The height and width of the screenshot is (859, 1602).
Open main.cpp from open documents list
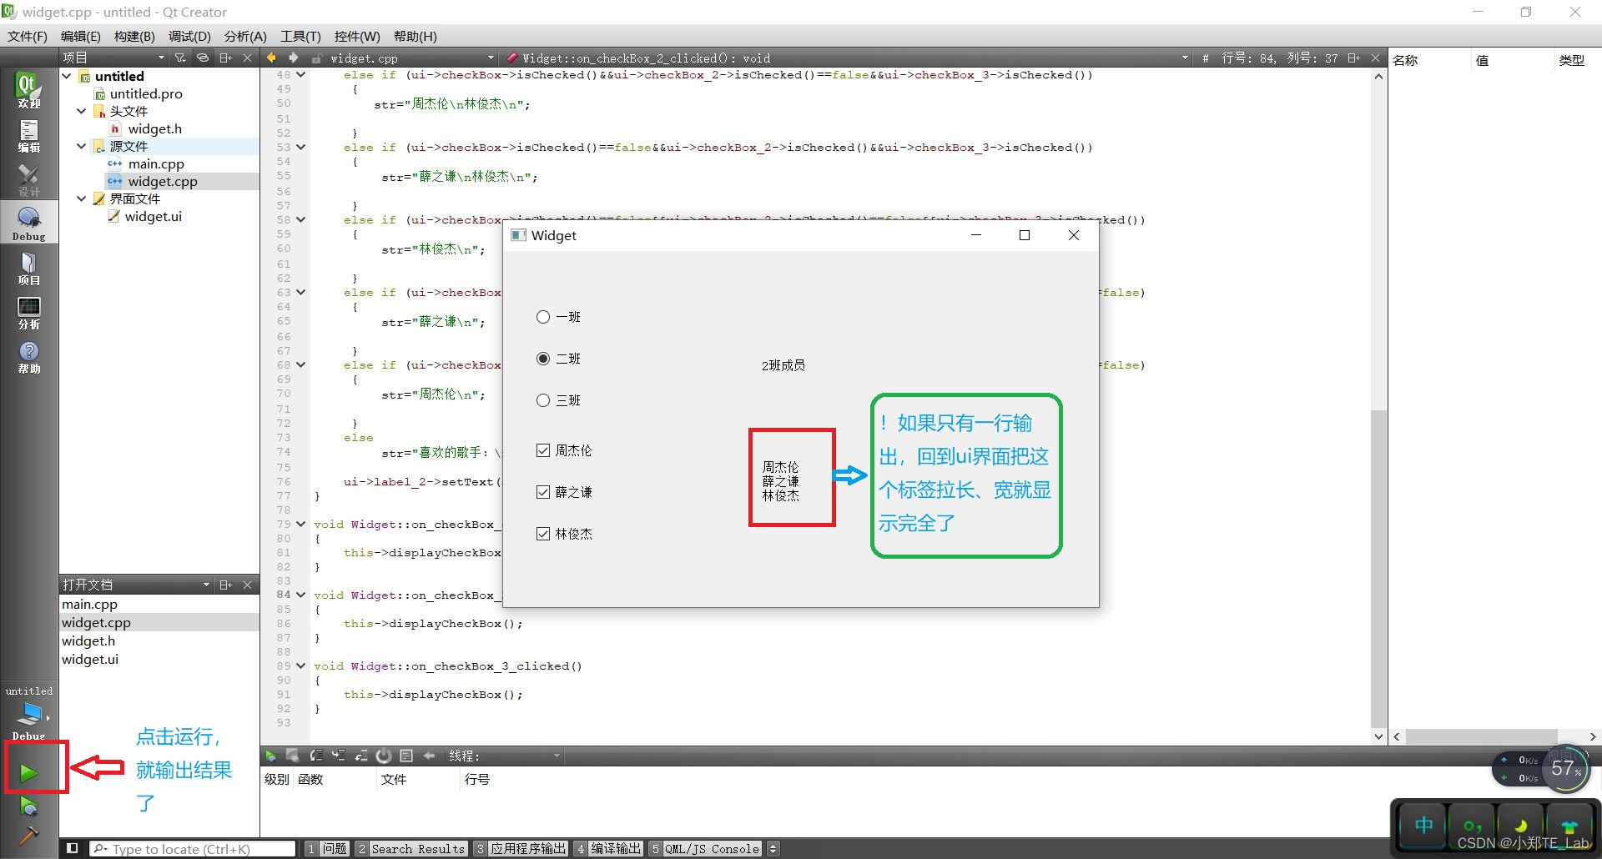[x=90, y=604]
